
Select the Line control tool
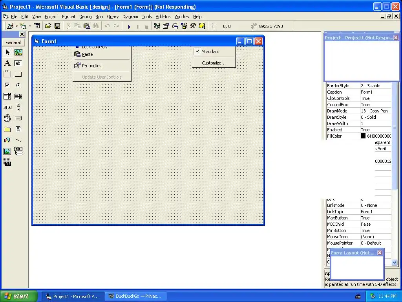(x=18, y=140)
